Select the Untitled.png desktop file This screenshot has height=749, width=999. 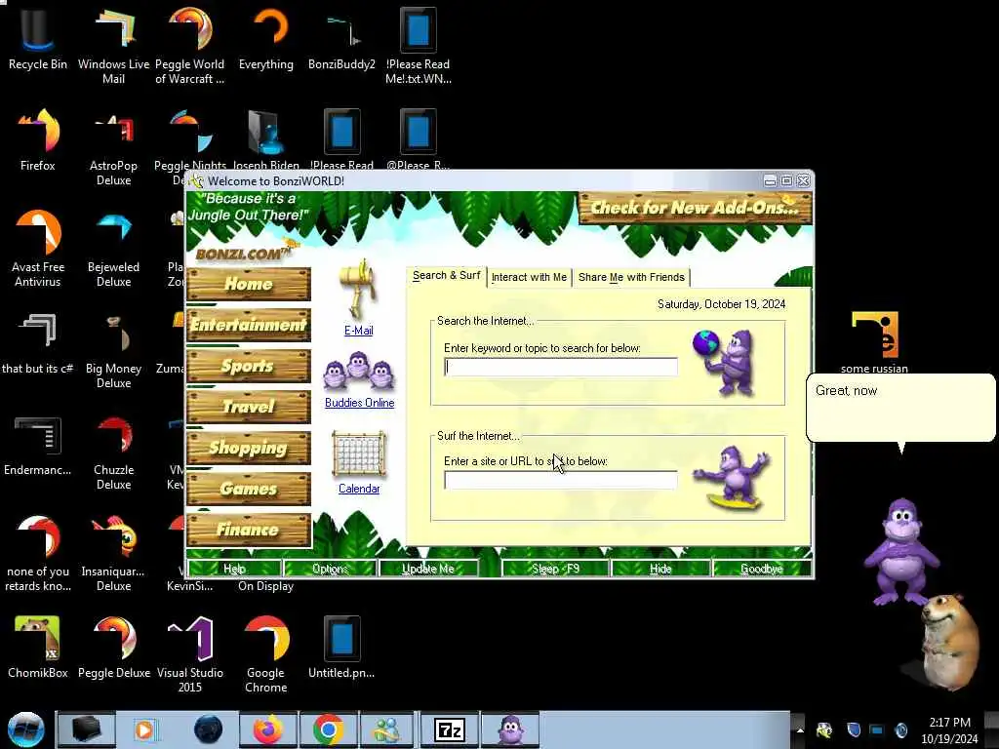click(x=341, y=648)
